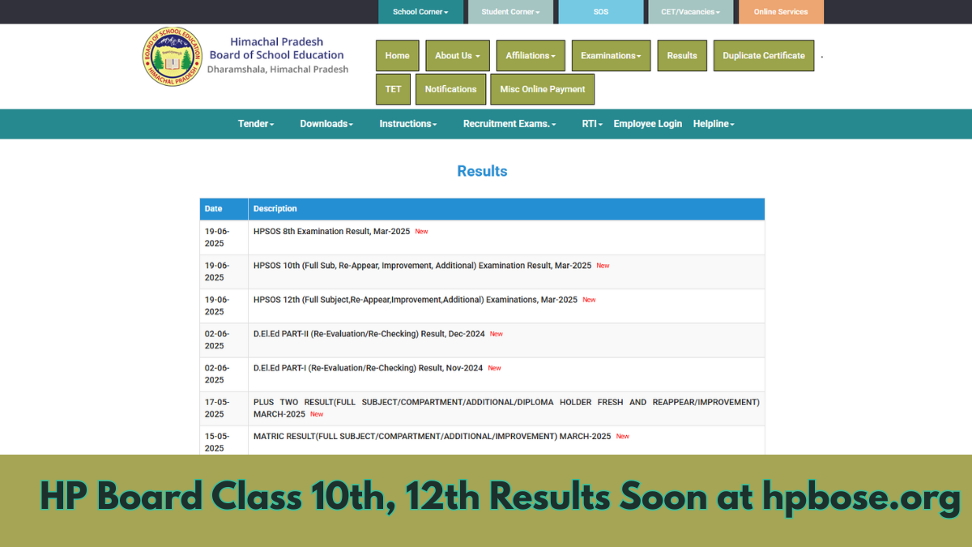Open the Affiliations dropdown
Image resolution: width=972 pixels, height=547 pixels.
pyautogui.click(x=531, y=55)
